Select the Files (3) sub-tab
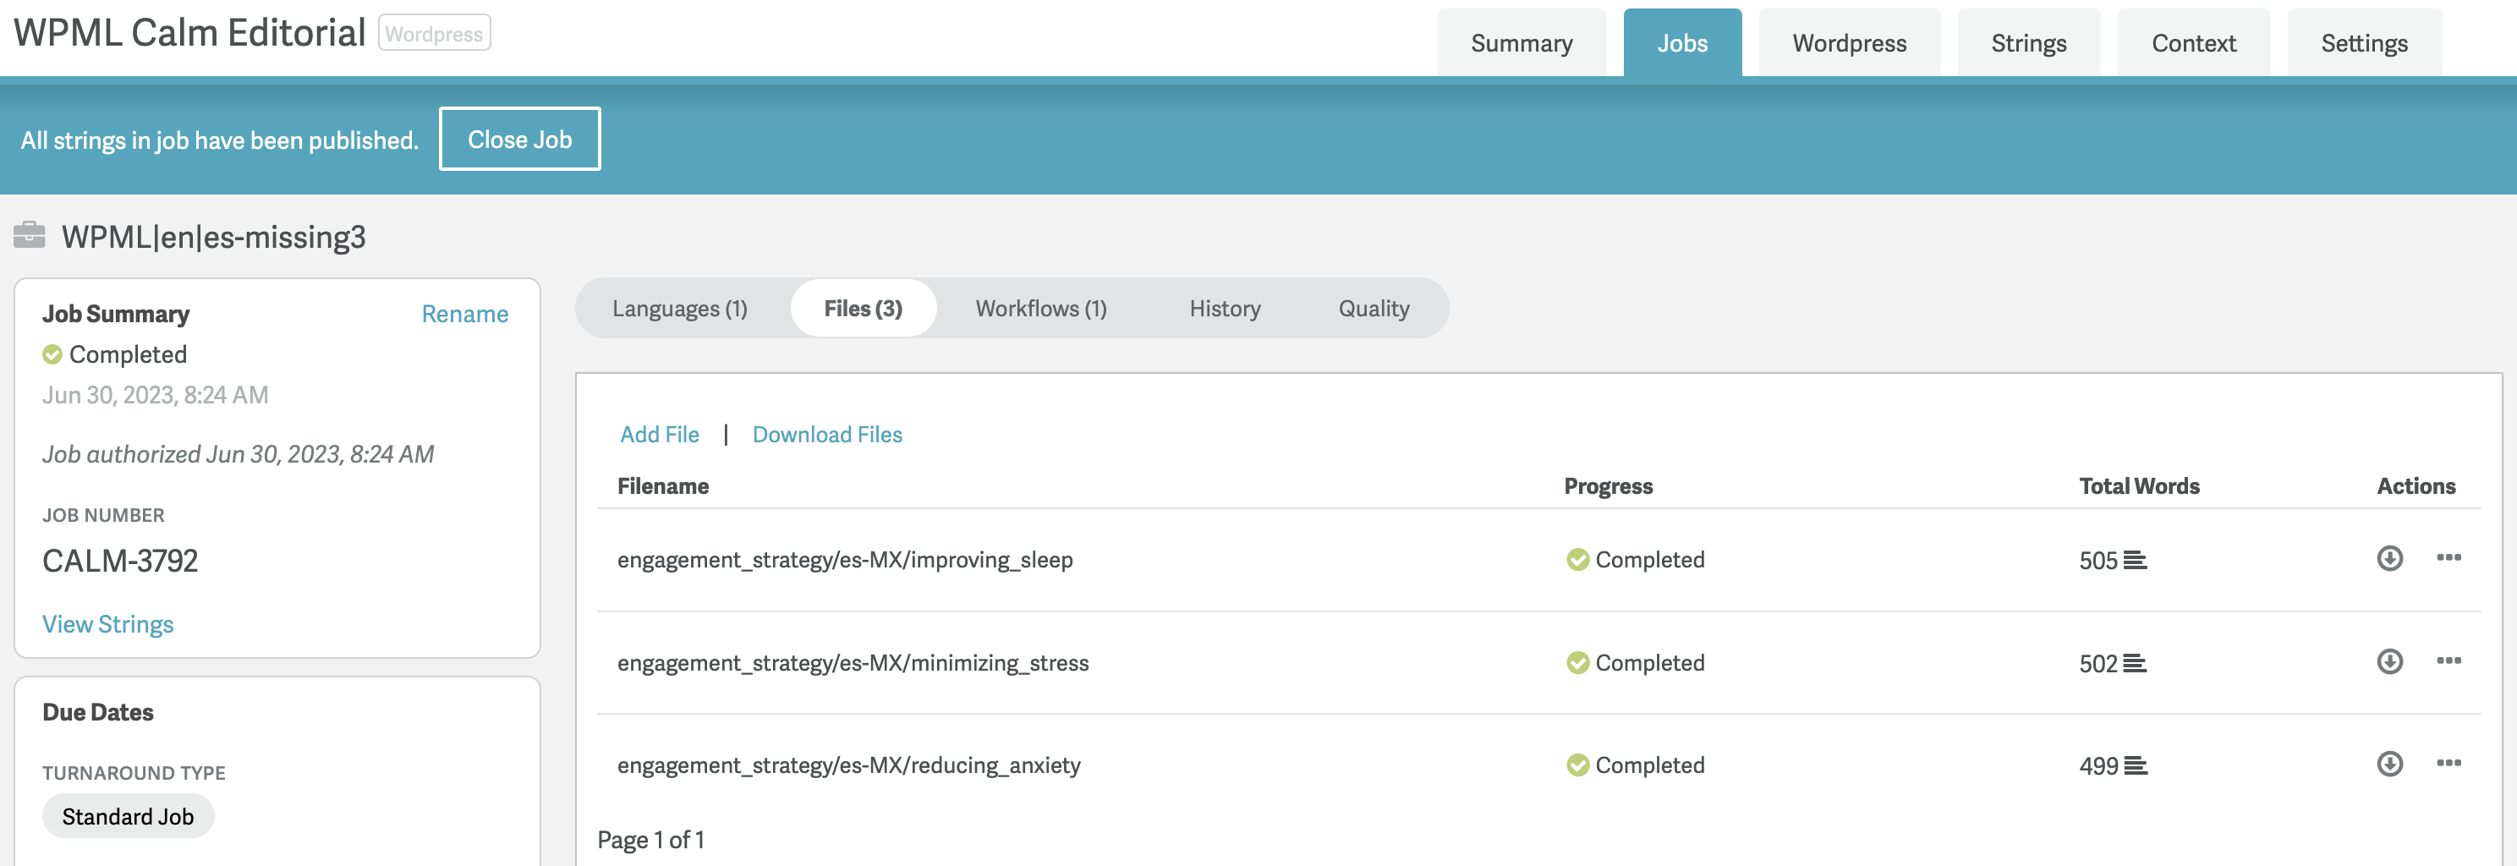Screen dimensions: 2517x866 coord(863,309)
